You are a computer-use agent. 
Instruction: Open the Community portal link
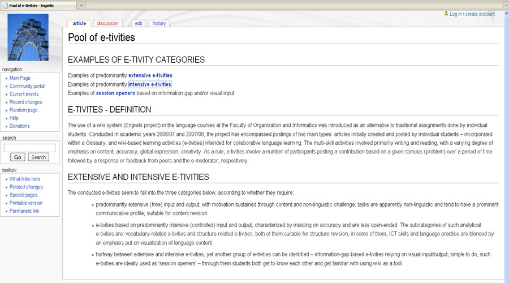(27, 86)
